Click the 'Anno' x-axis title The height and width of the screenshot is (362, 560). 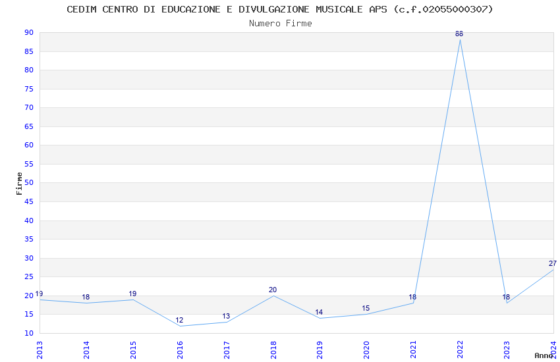point(543,355)
